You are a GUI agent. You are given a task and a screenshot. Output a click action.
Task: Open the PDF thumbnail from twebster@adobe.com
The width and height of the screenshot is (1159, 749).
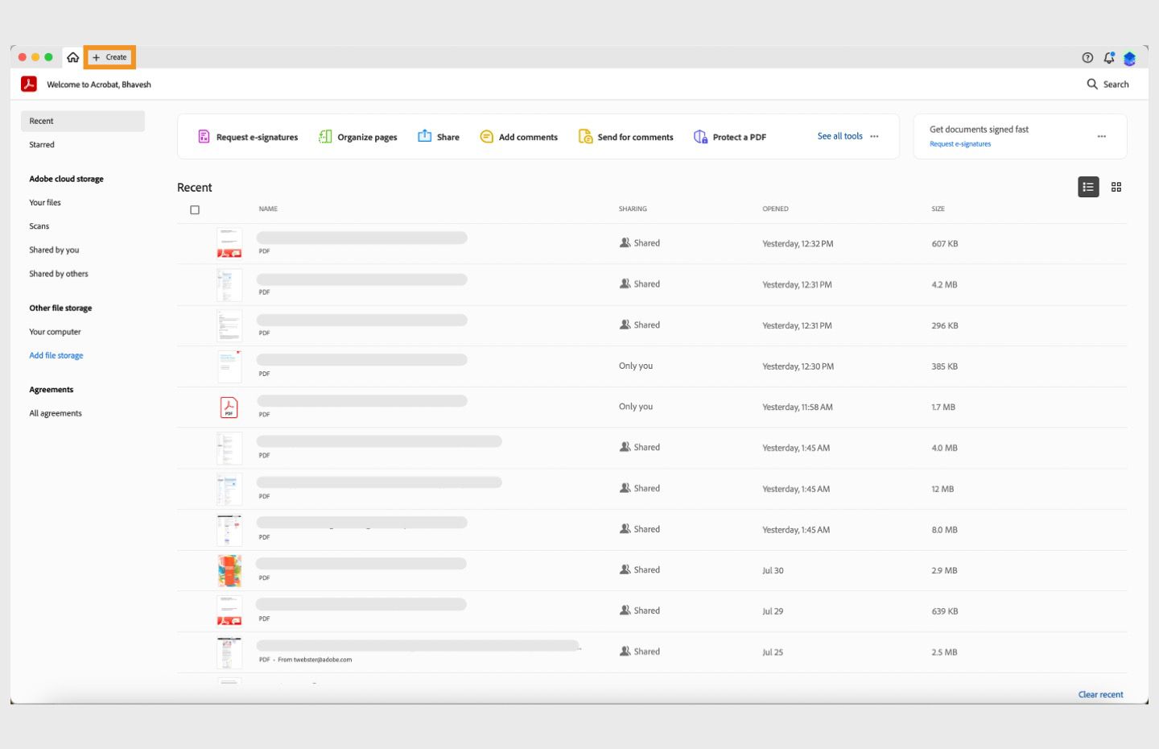click(x=229, y=652)
